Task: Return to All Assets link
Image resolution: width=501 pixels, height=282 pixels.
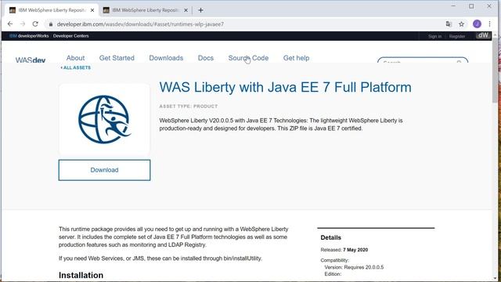Action: pyautogui.click(x=76, y=68)
